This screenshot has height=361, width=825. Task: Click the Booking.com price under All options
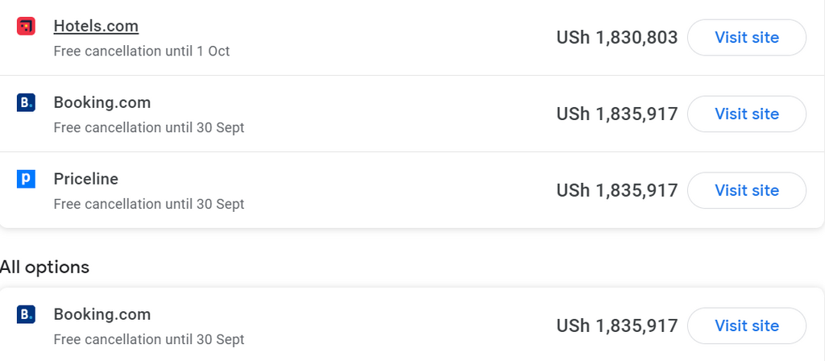(x=616, y=326)
